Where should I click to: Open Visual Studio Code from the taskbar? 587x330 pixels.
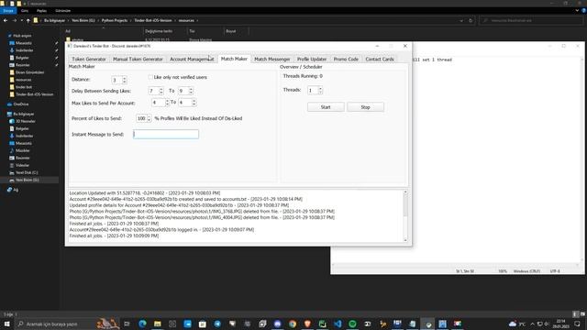(x=338, y=324)
